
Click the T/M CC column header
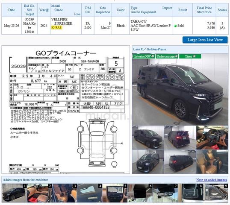[88, 10]
